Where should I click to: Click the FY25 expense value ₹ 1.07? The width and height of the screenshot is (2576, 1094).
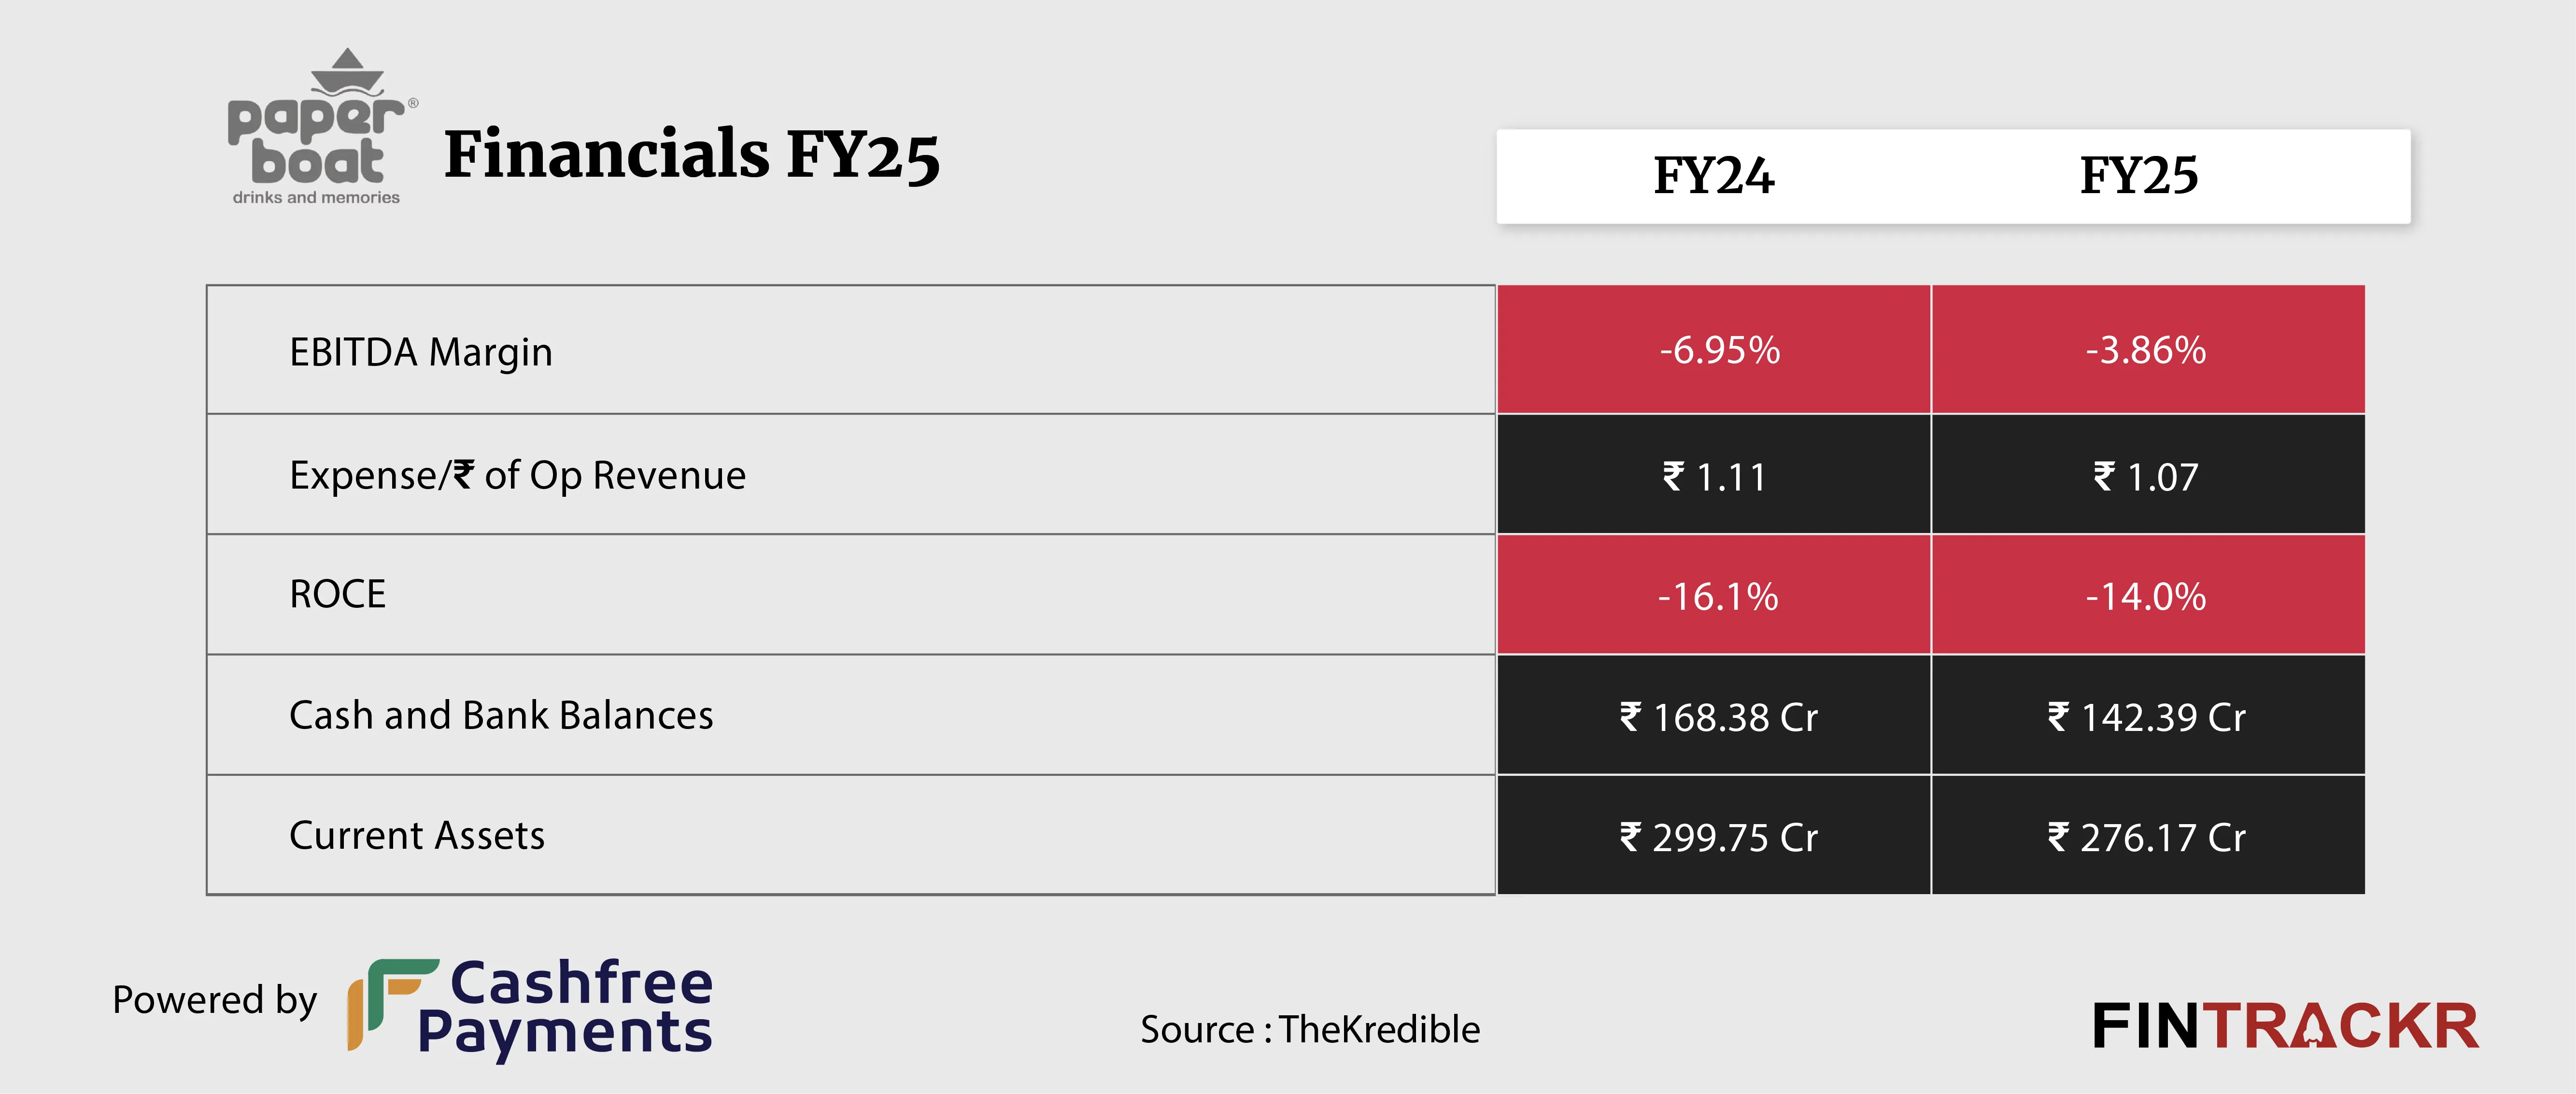[x=2146, y=477]
